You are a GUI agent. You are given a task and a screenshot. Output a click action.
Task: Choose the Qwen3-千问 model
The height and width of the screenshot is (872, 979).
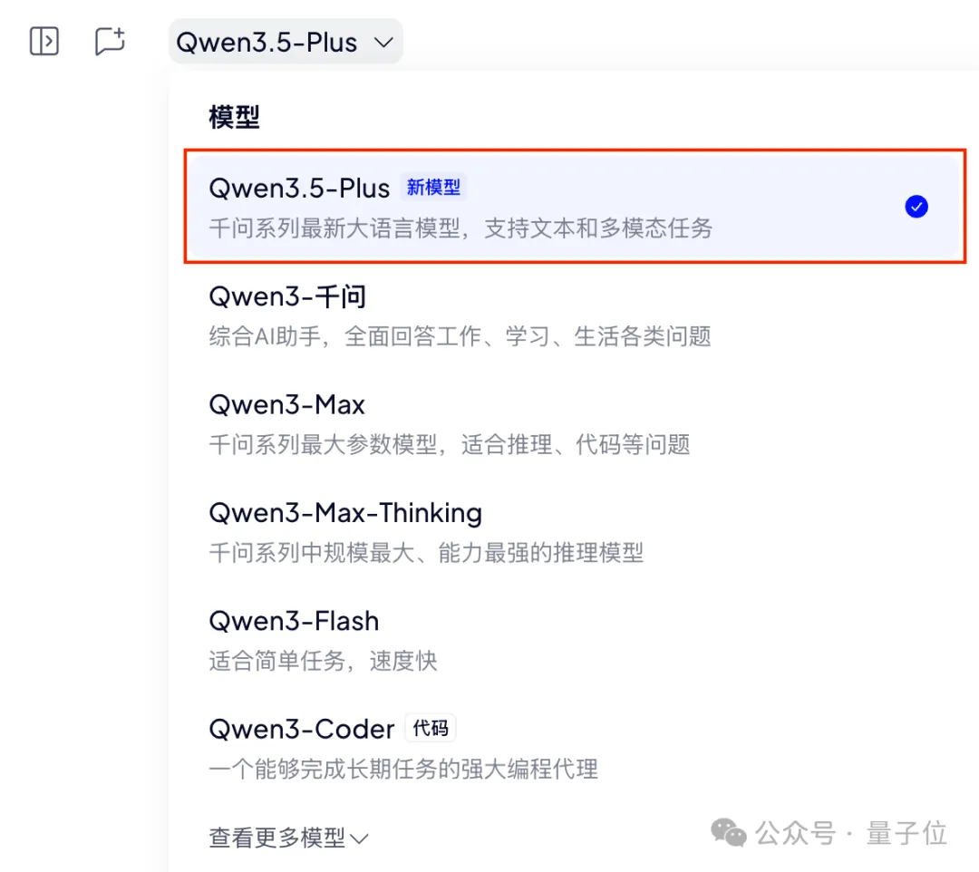[574, 315]
